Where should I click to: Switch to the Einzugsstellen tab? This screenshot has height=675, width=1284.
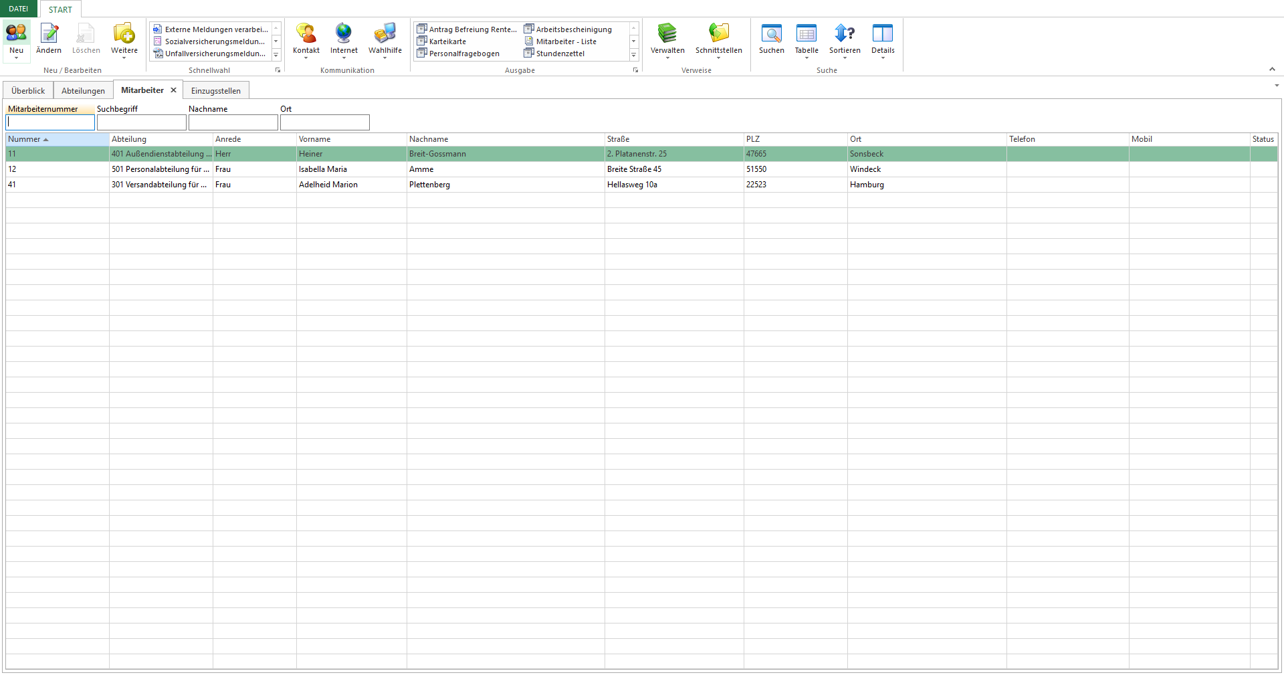coord(216,90)
